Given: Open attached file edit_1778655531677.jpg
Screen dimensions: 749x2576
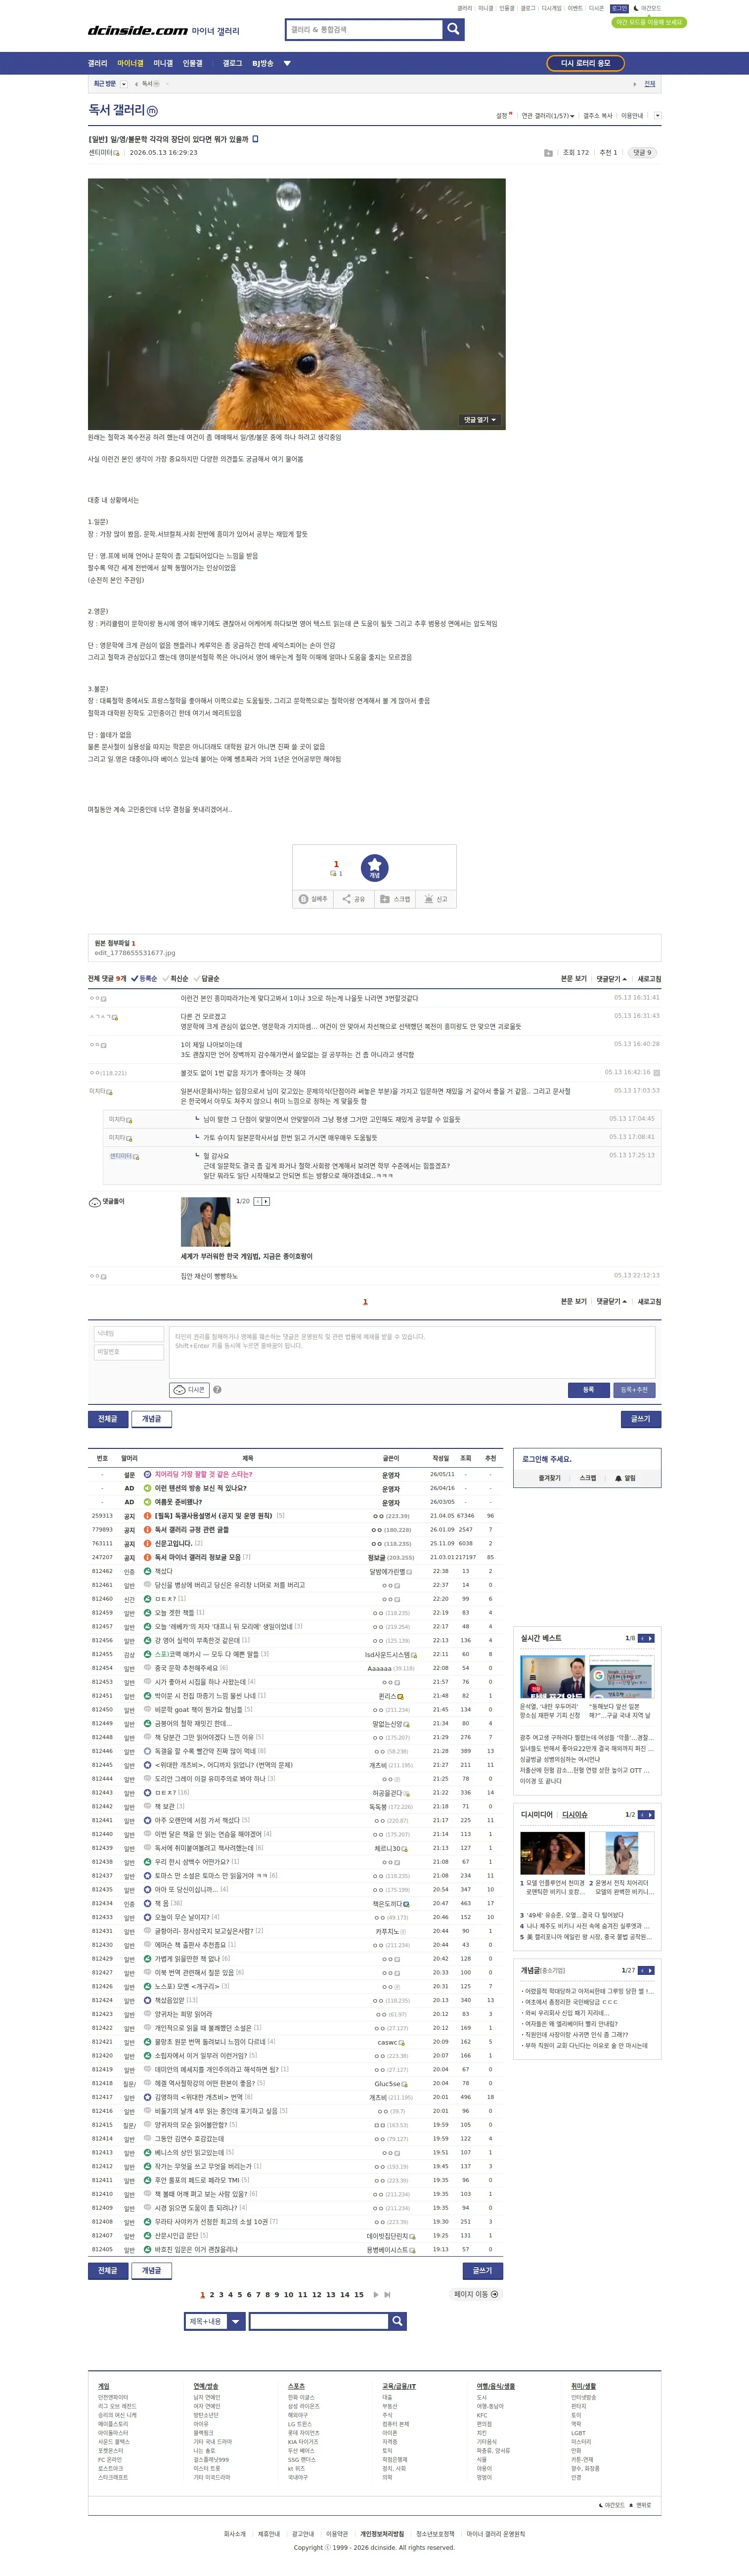Looking at the screenshot, I should pyautogui.click(x=135, y=953).
